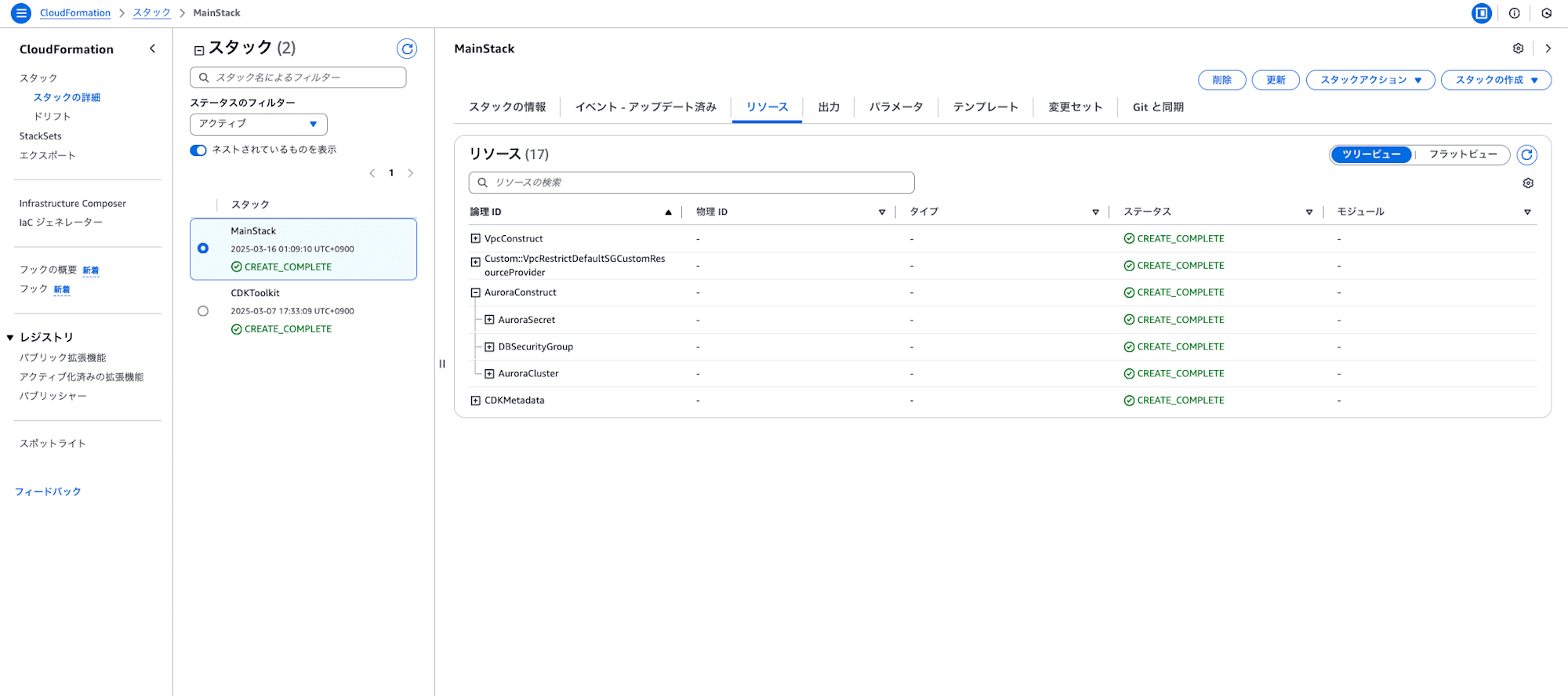Image resolution: width=1568 pixels, height=696 pixels.
Task: Open MainStack panel settings gear
Action: (x=1518, y=49)
